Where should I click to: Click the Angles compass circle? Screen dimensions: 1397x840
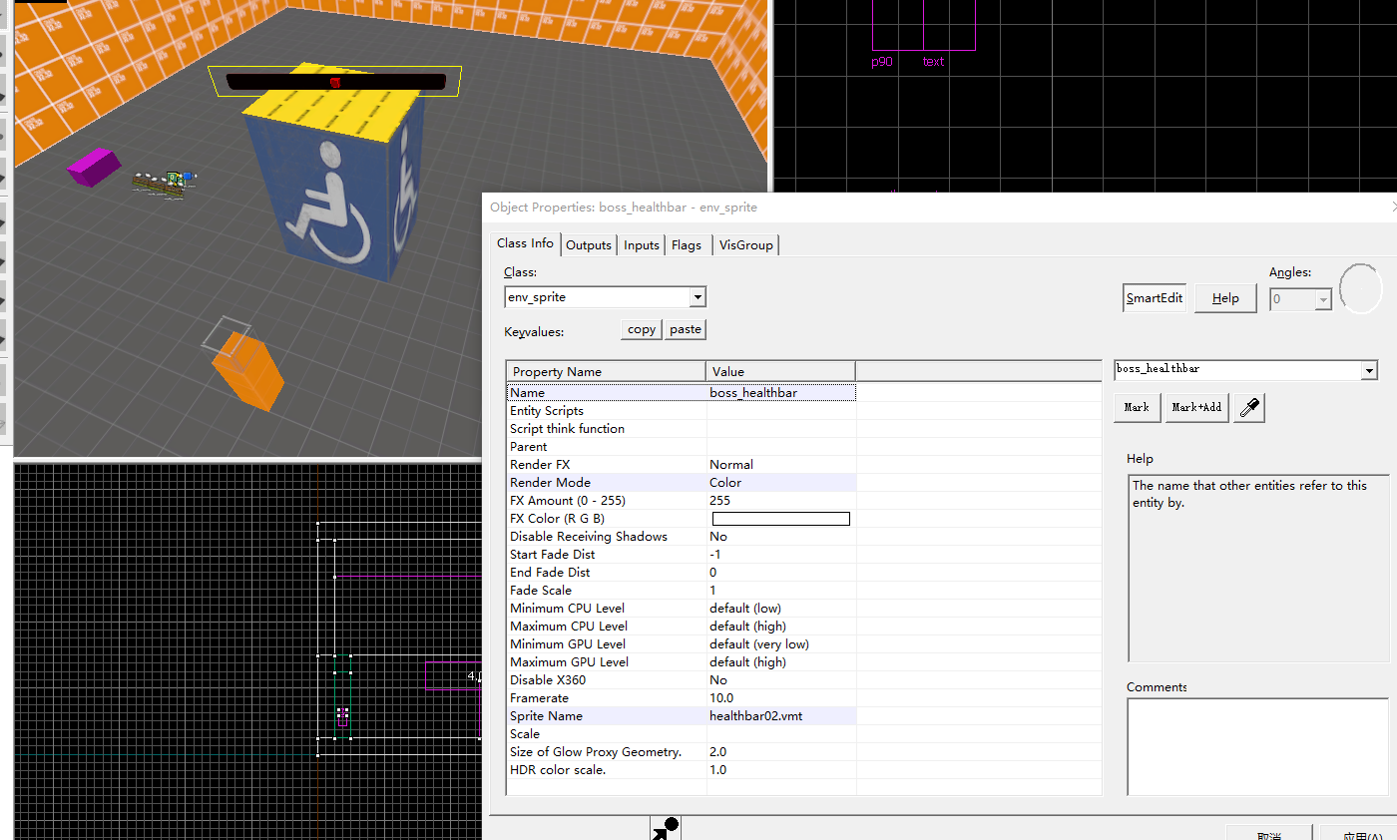1361,287
